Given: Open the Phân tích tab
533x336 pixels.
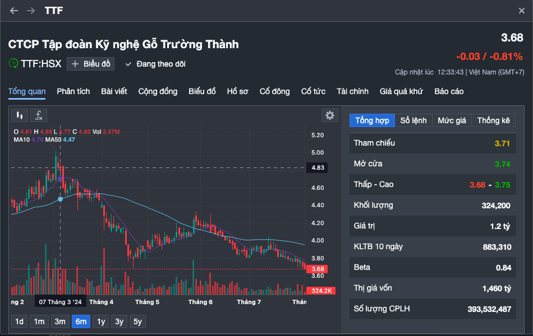Looking at the screenshot, I should [73, 92].
